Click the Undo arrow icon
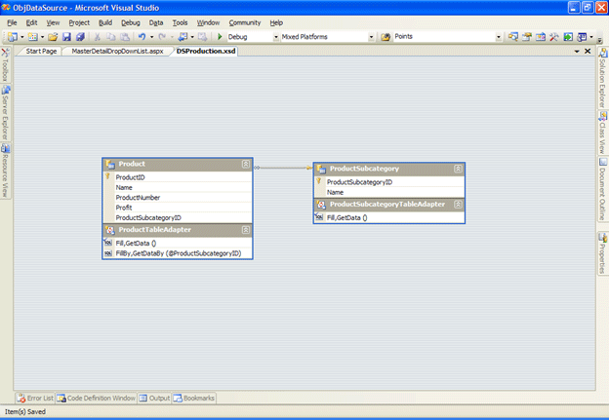The image size is (609, 420). click(x=142, y=37)
